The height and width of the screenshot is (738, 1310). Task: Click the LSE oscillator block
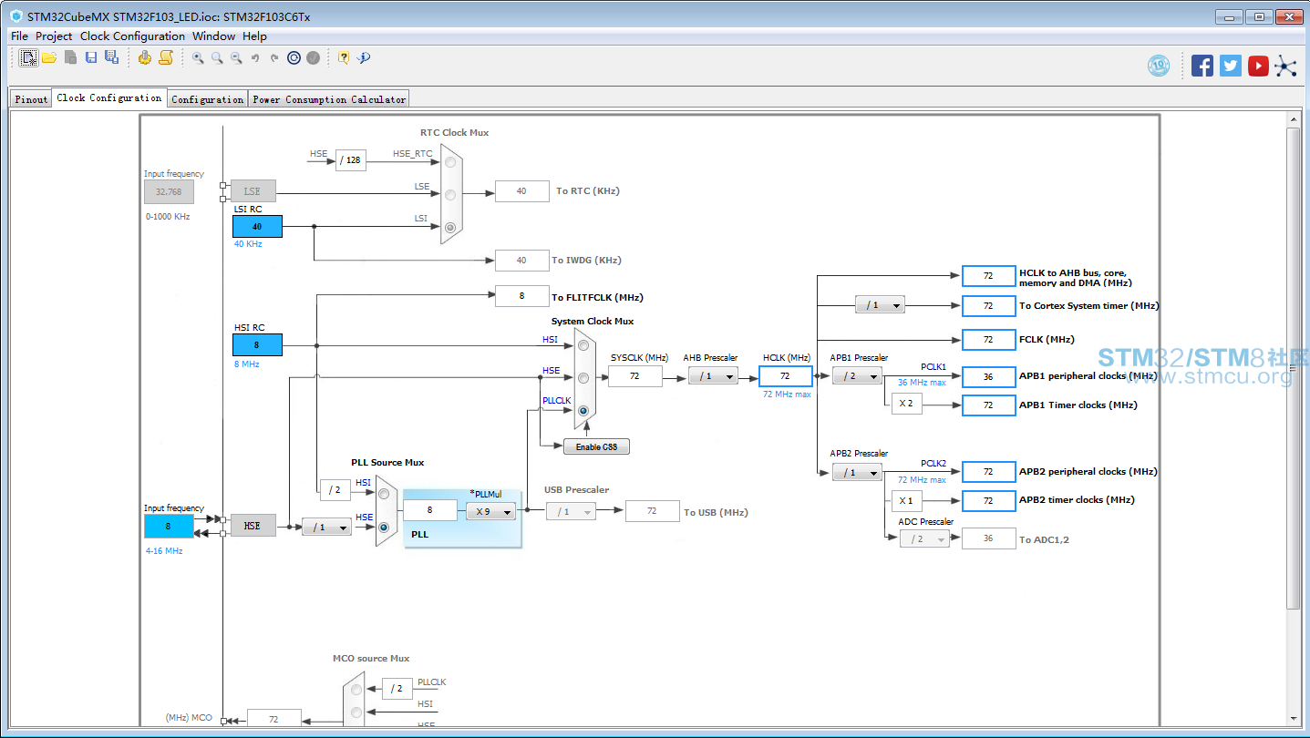click(253, 191)
